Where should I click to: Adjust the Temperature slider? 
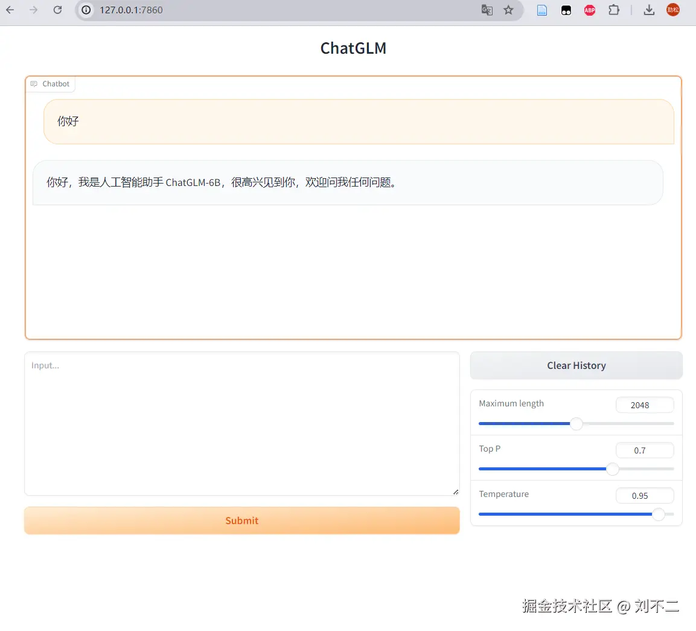click(x=576, y=514)
